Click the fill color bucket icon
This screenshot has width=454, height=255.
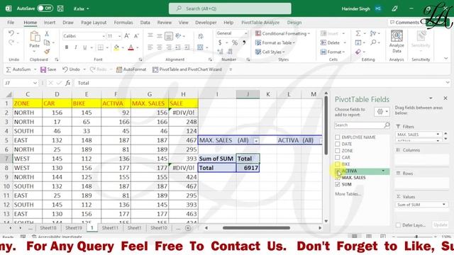pyautogui.click(x=116, y=47)
